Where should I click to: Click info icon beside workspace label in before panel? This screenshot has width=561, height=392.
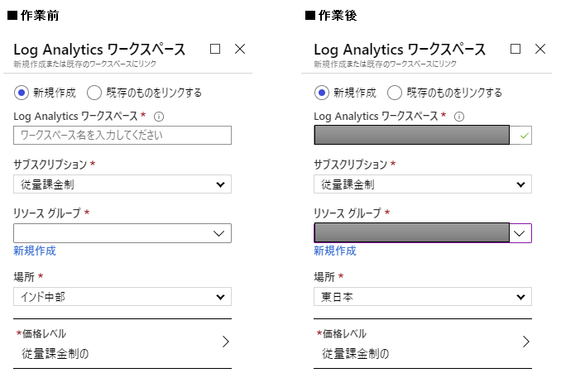pos(159,117)
